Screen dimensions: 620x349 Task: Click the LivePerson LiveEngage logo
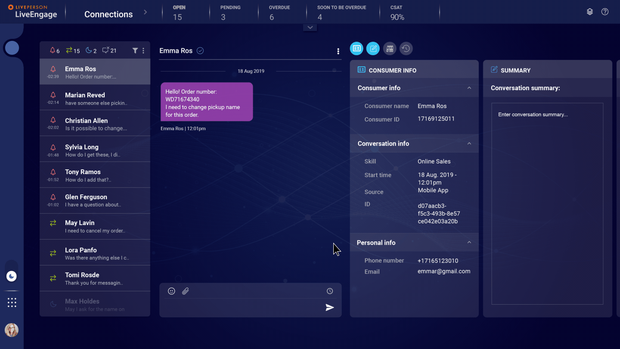tap(32, 12)
